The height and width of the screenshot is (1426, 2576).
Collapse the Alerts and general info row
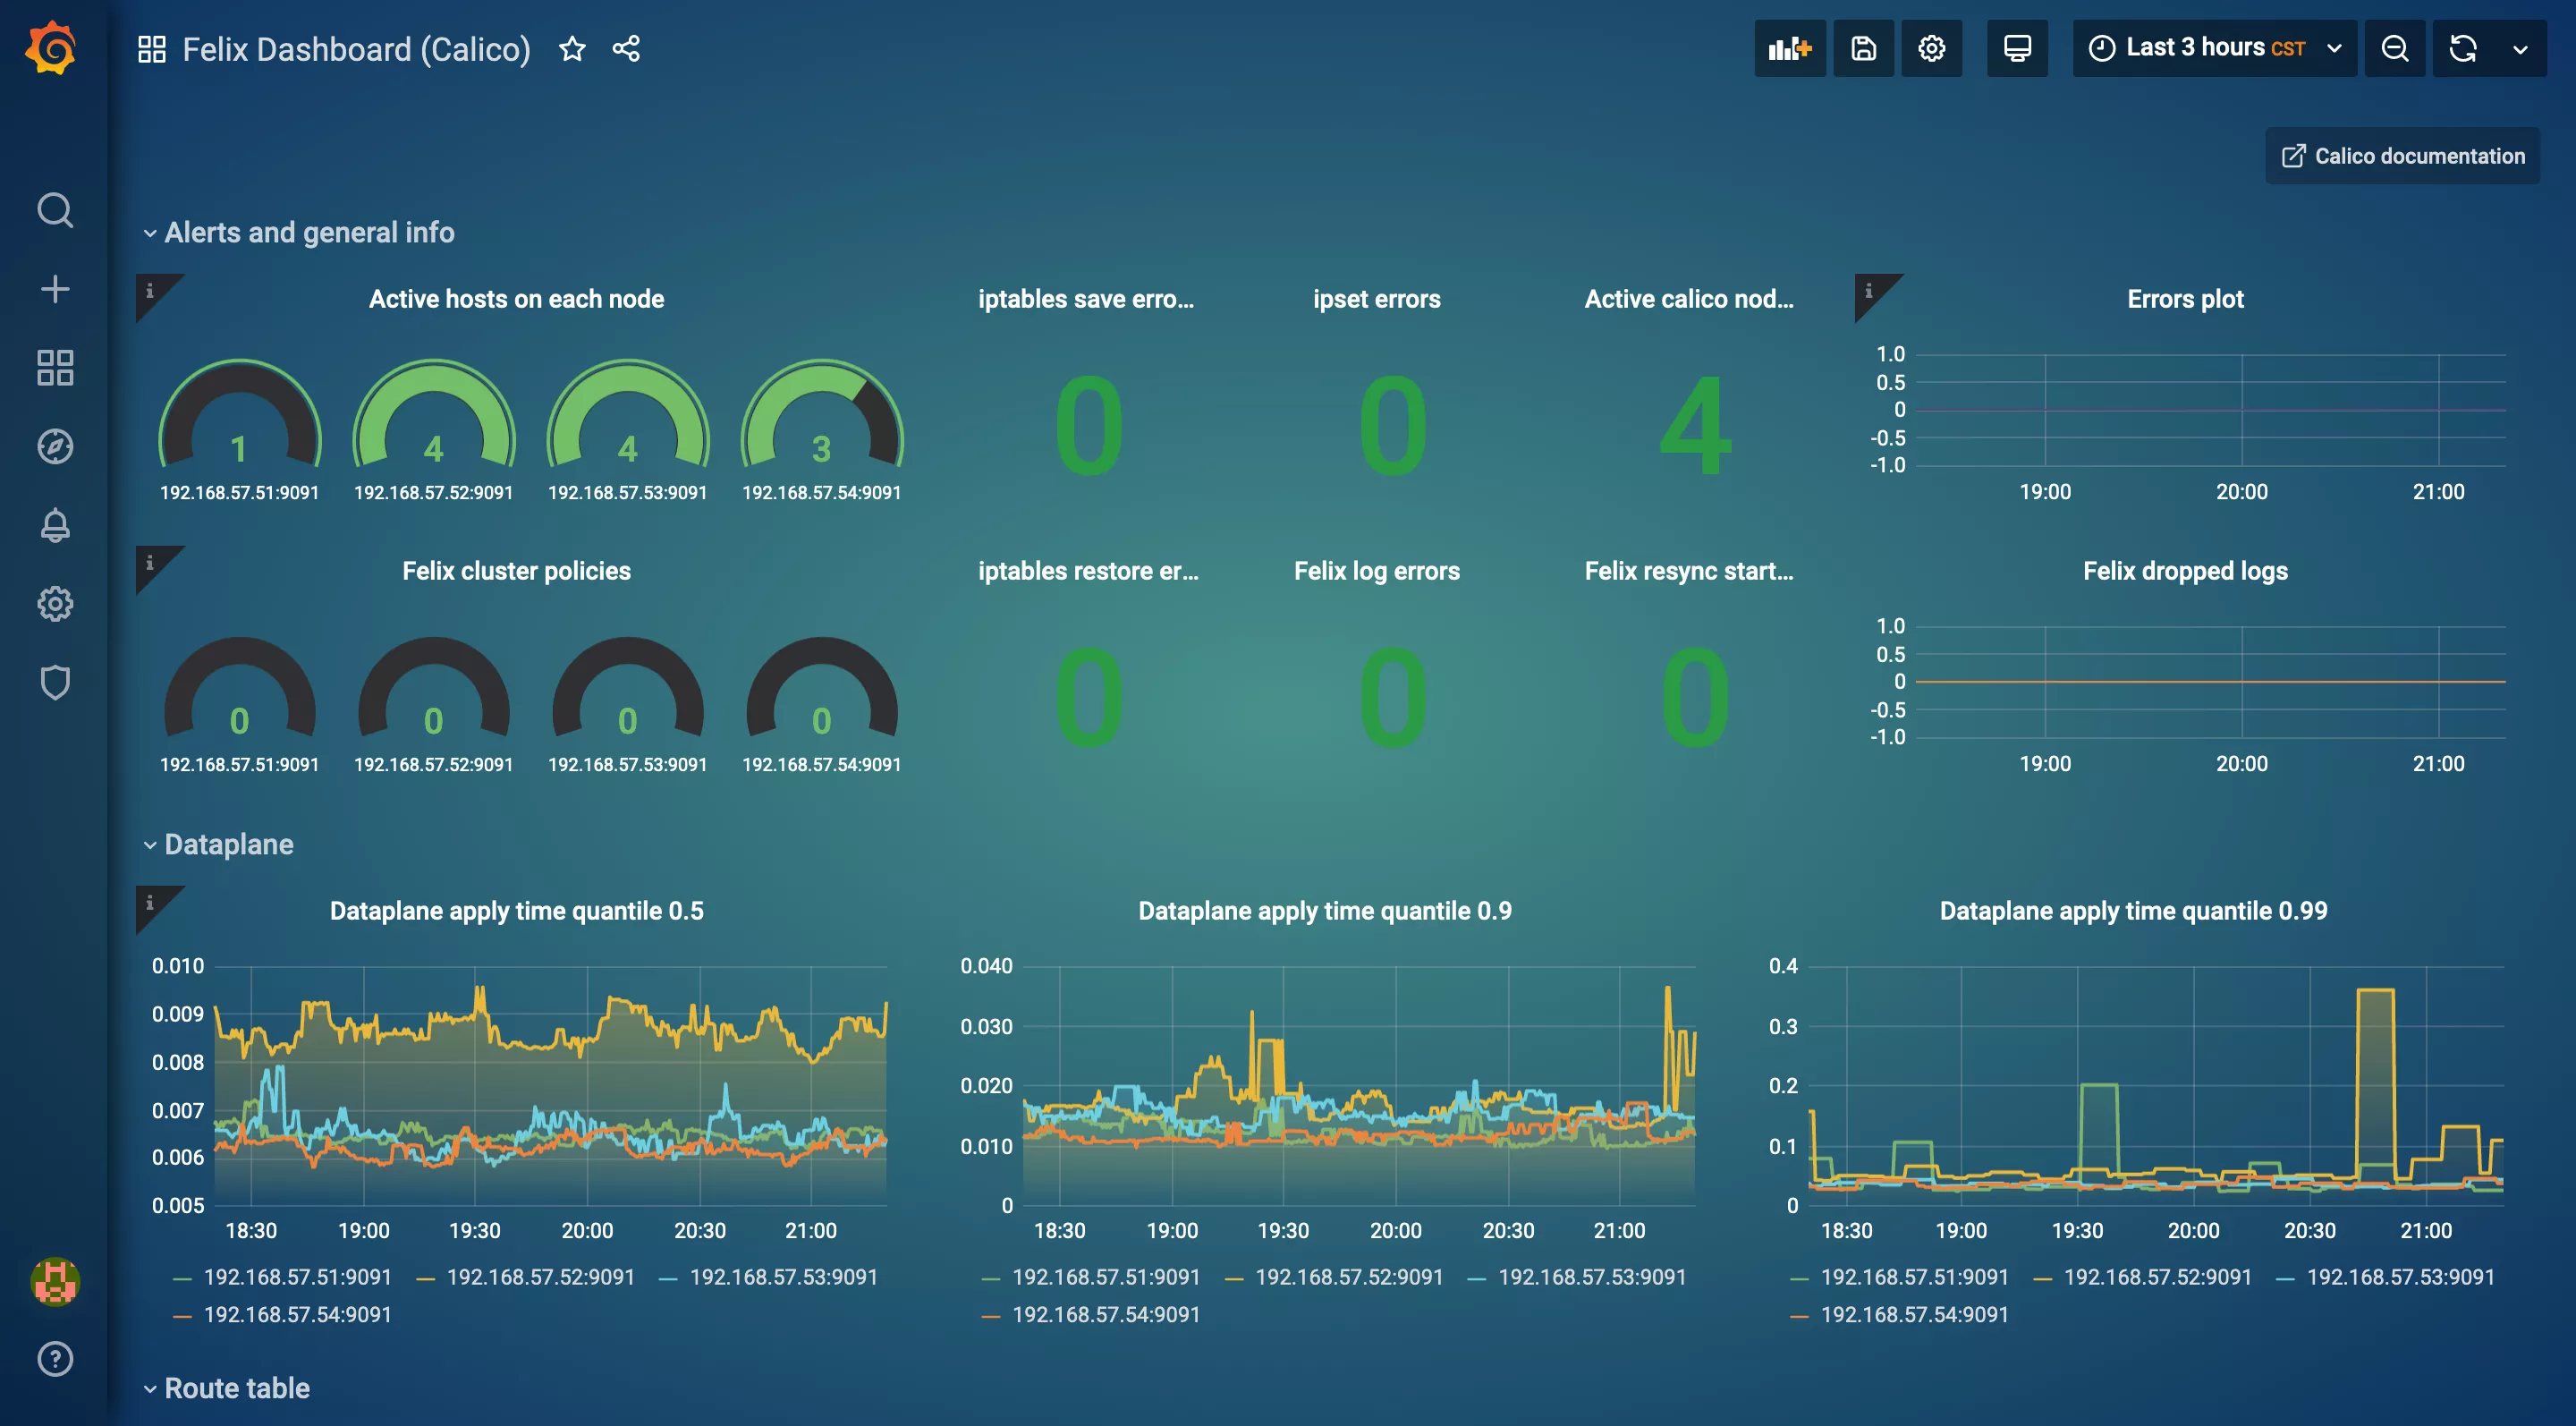coord(308,232)
